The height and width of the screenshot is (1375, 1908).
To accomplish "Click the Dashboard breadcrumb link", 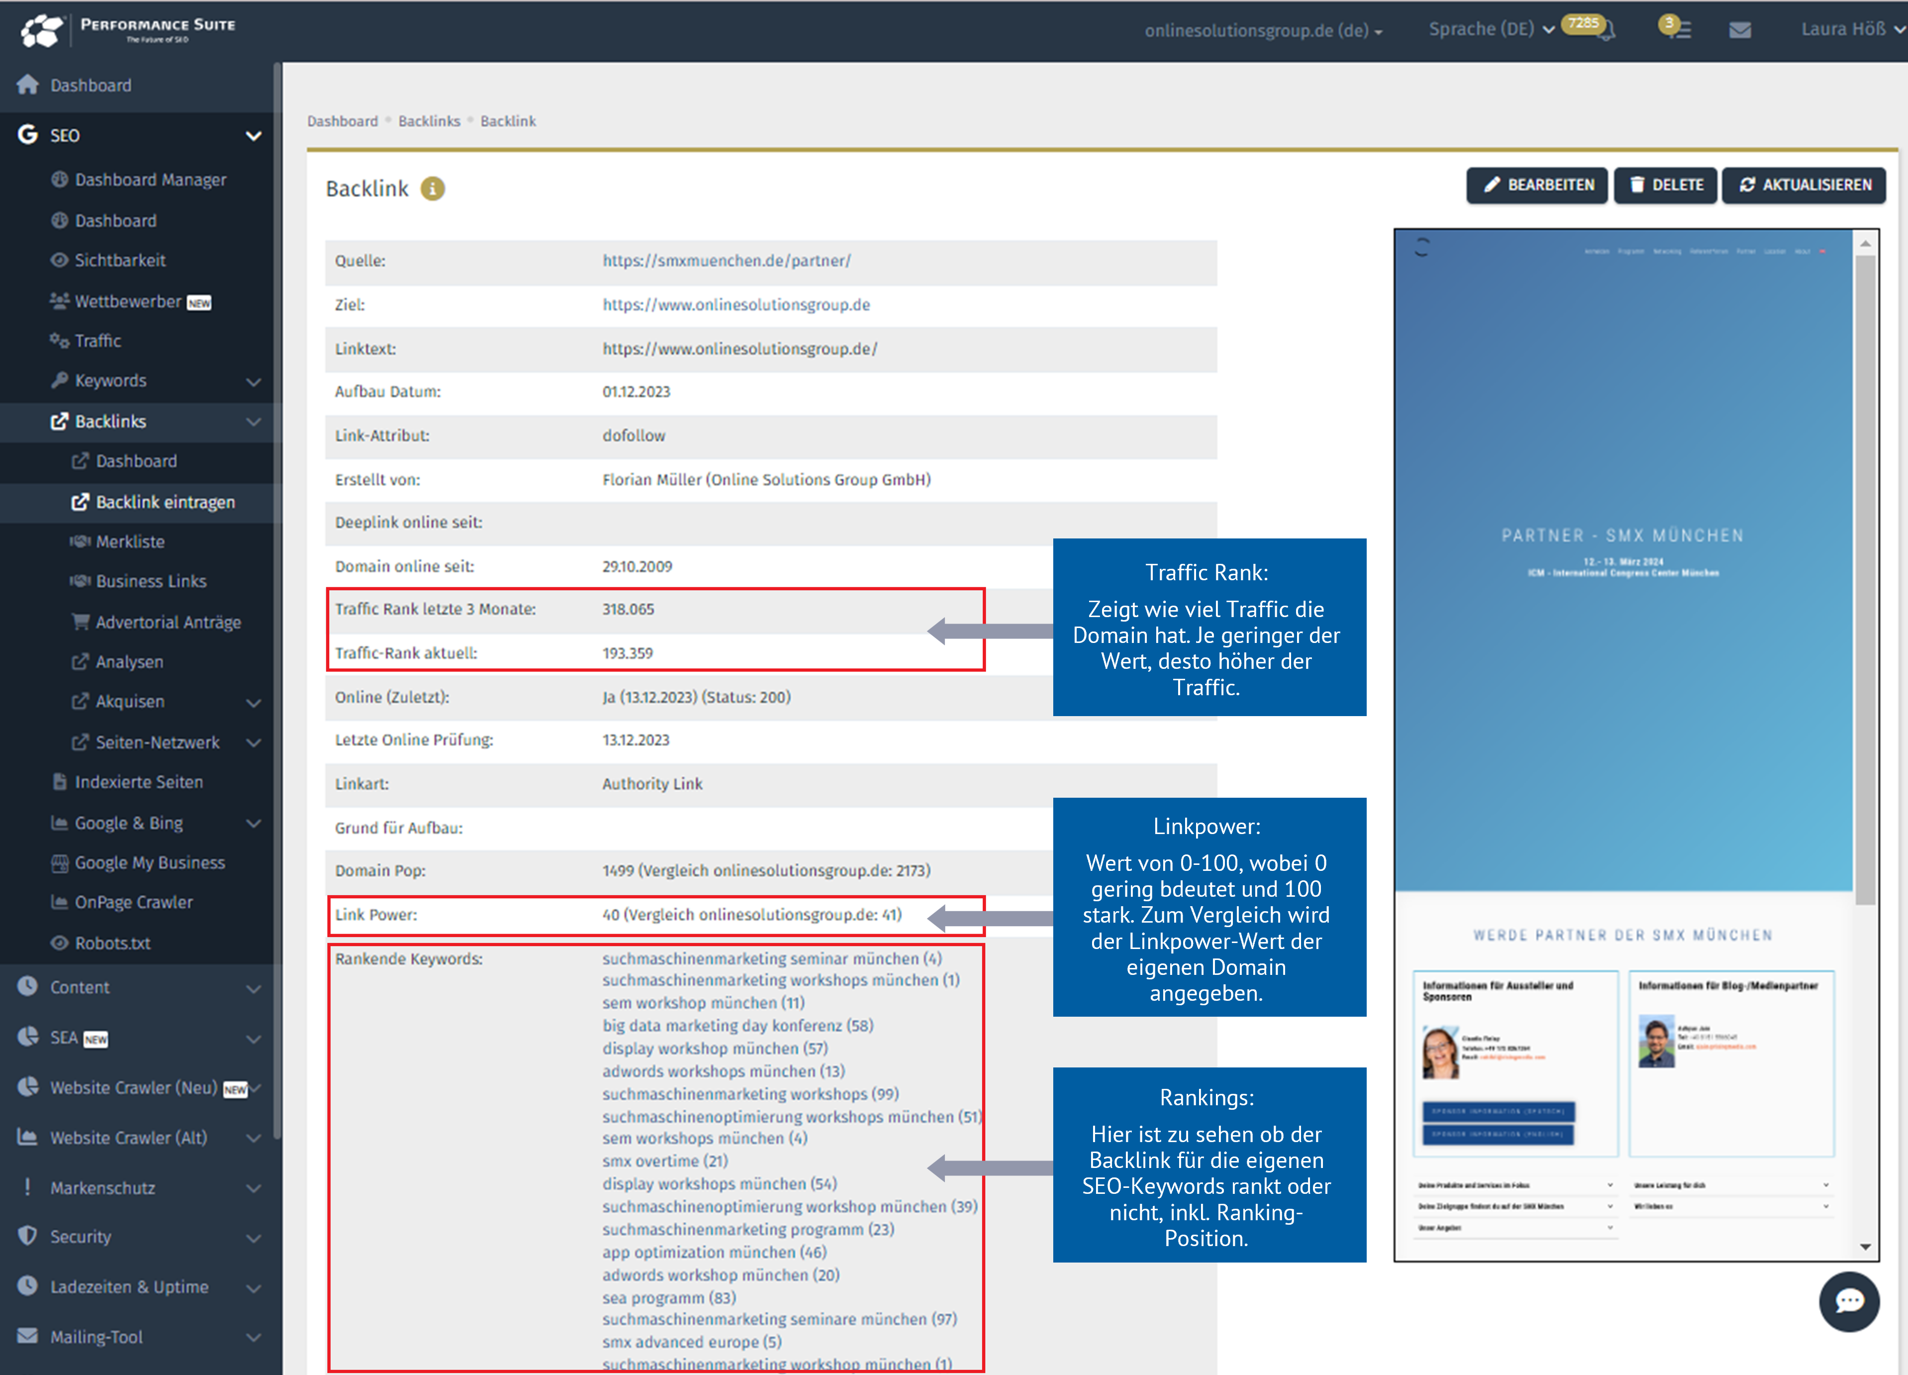I will tap(342, 121).
